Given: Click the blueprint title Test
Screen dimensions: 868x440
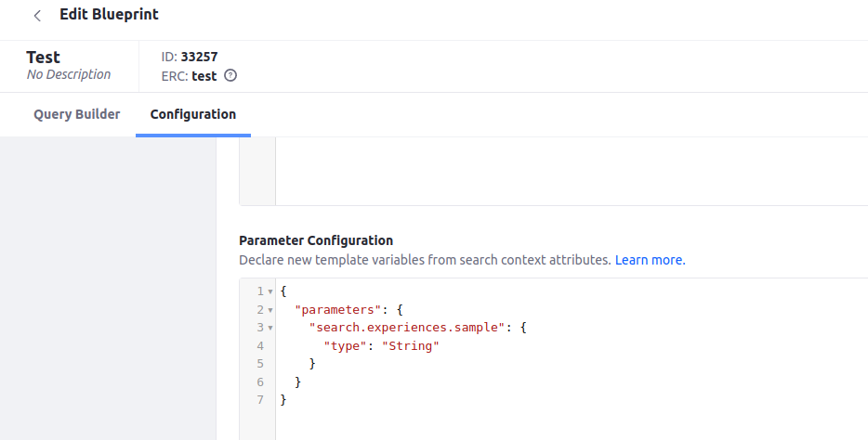Looking at the screenshot, I should click(43, 58).
